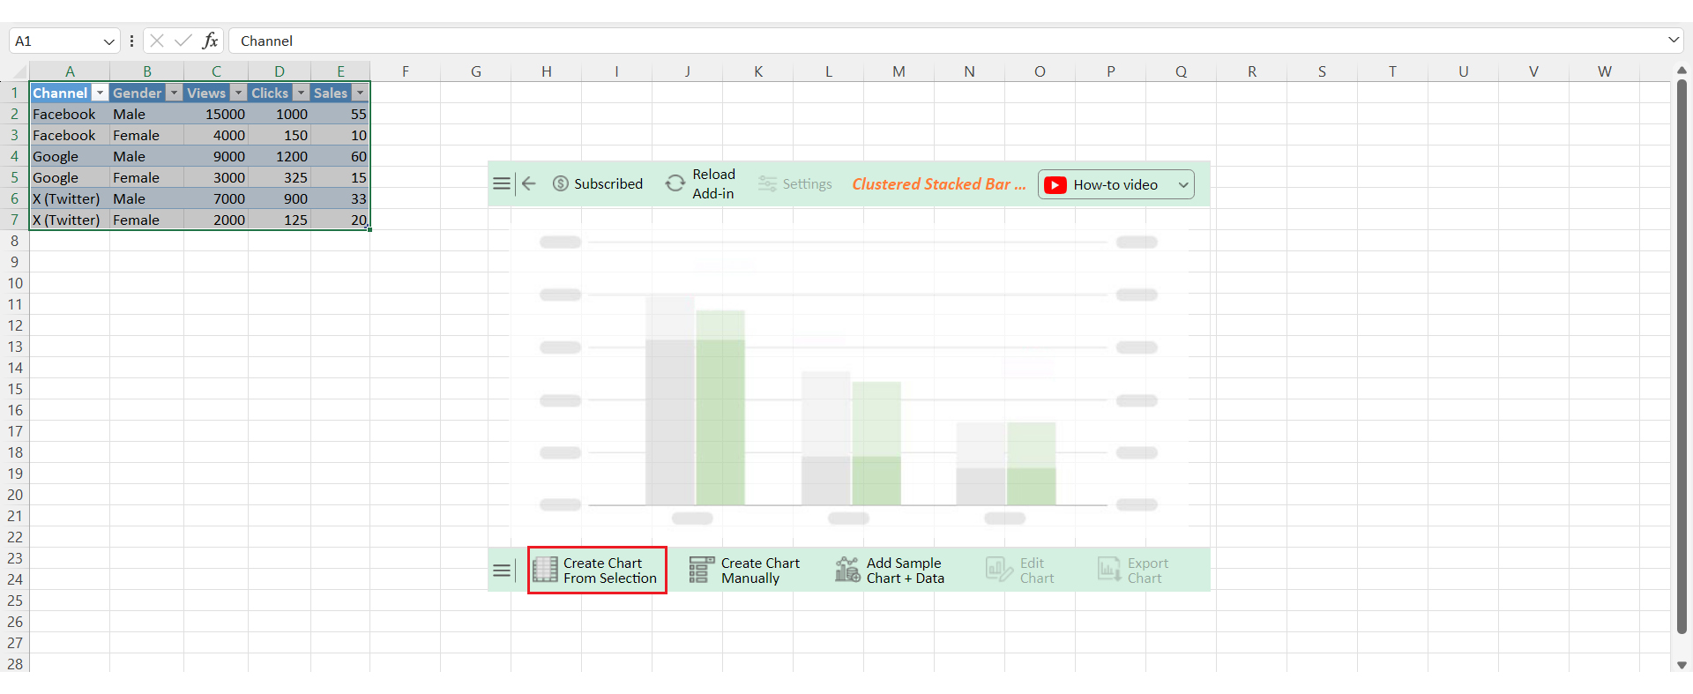
Task: Click cell with Views value 15000
Action: (216, 114)
